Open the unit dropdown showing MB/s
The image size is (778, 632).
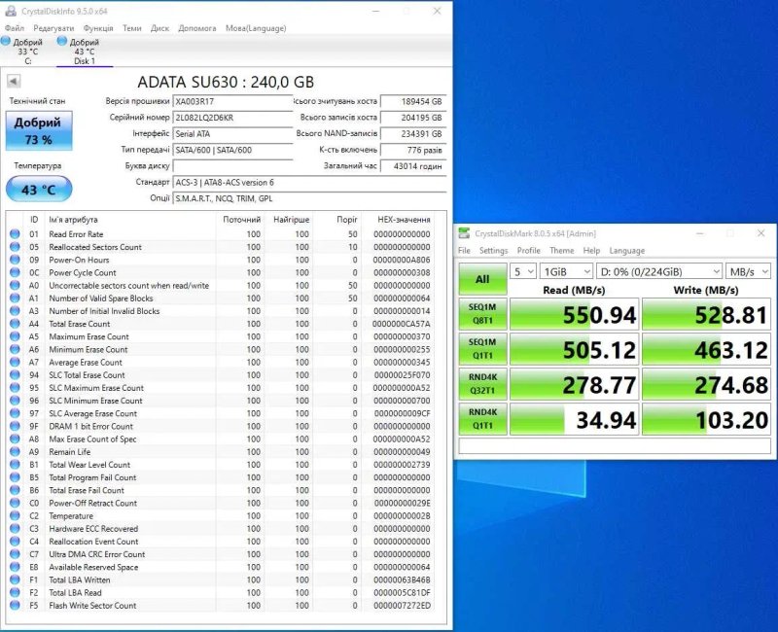(748, 271)
